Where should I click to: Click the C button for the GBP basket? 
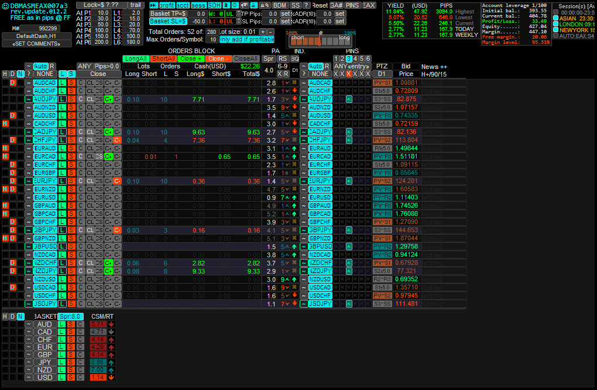pyautogui.click(x=80, y=354)
